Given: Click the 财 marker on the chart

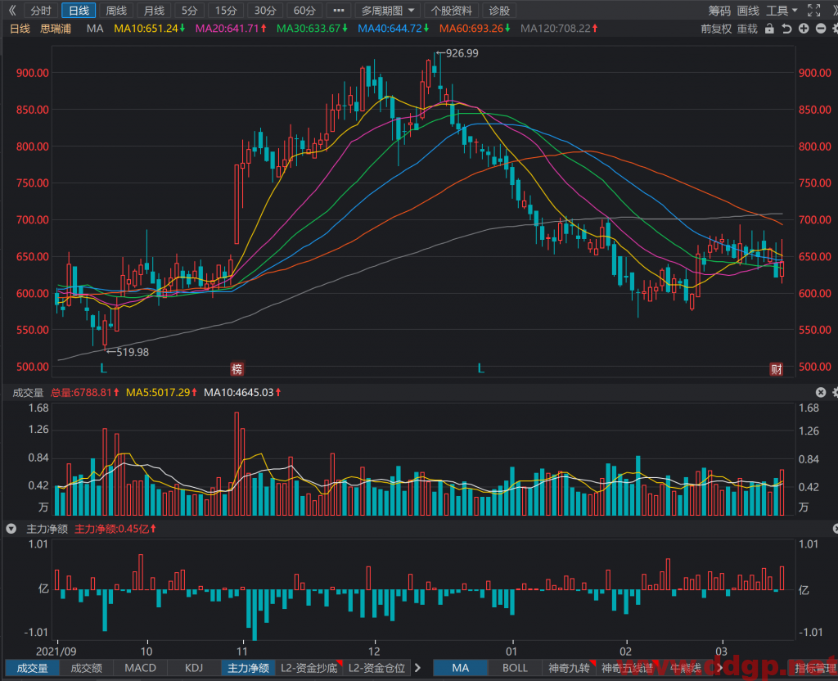Looking at the screenshot, I should point(776,369).
